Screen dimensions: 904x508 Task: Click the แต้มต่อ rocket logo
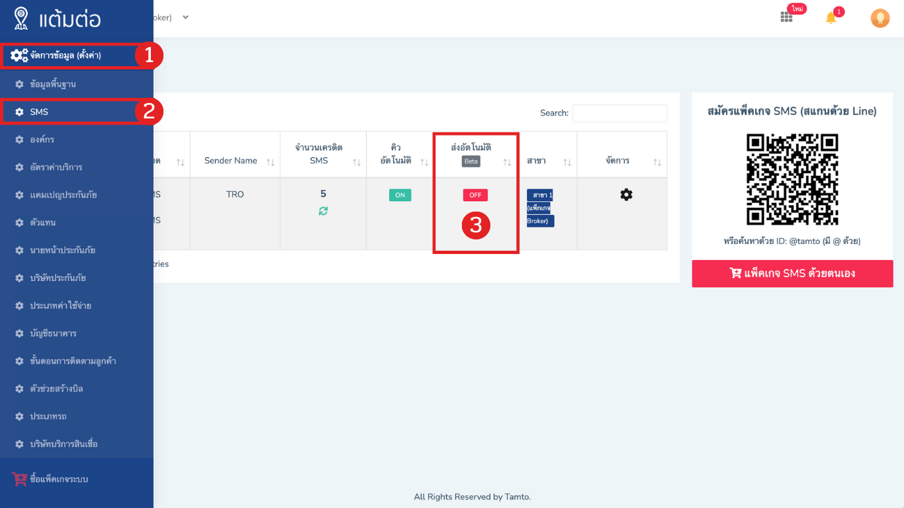click(x=21, y=19)
